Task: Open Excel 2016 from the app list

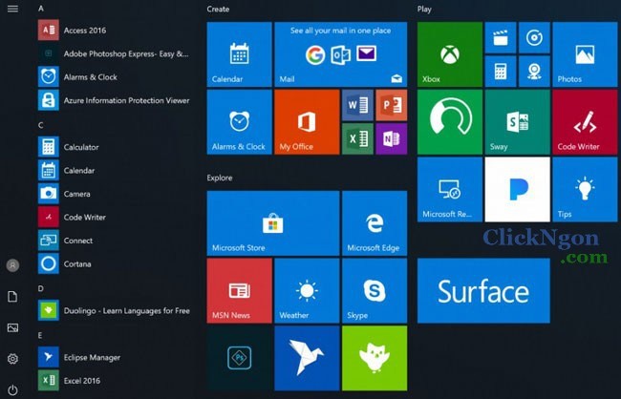Action: tap(115, 381)
